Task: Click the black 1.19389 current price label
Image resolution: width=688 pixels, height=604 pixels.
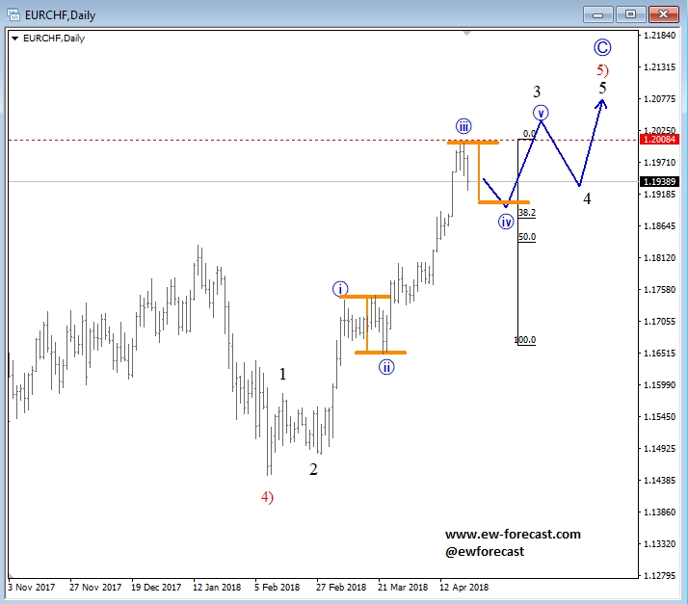Action: [659, 182]
